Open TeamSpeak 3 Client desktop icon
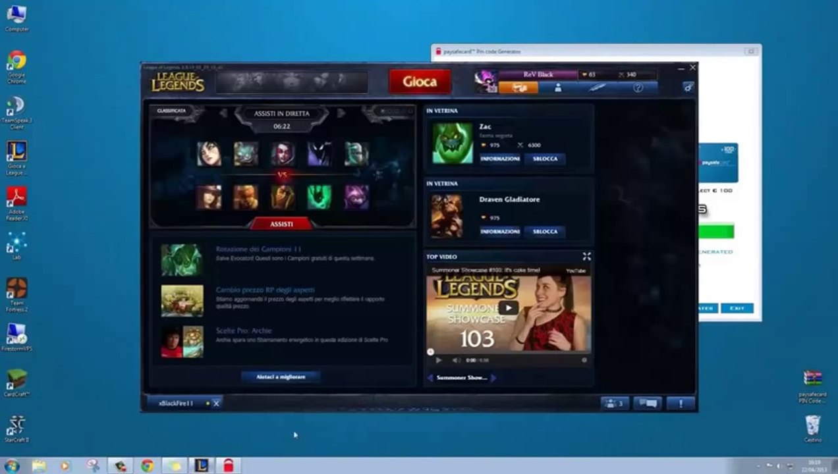The height and width of the screenshot is (474, 838). click(x=16, y=113)
